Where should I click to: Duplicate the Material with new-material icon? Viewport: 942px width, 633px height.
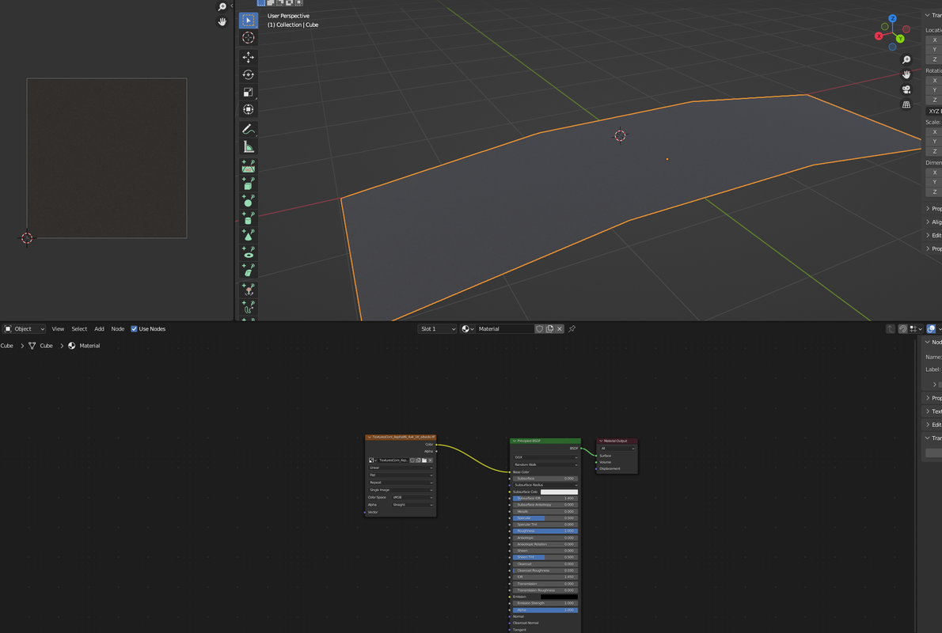click(549, 328)
